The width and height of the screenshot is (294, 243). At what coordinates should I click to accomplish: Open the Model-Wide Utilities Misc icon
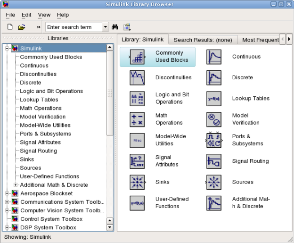point(137,141)
